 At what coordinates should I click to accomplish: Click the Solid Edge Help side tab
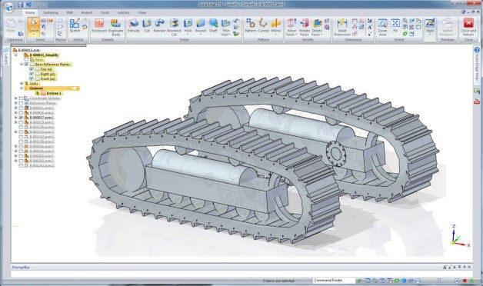pos(477,63)
